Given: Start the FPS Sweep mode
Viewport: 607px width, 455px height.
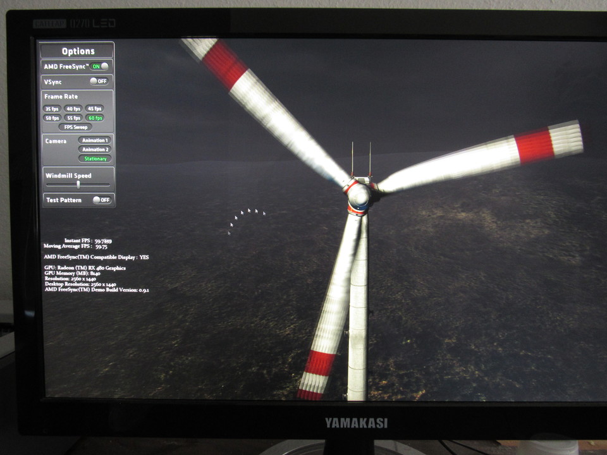Looking at the screenshot, I should click(75, 127).
